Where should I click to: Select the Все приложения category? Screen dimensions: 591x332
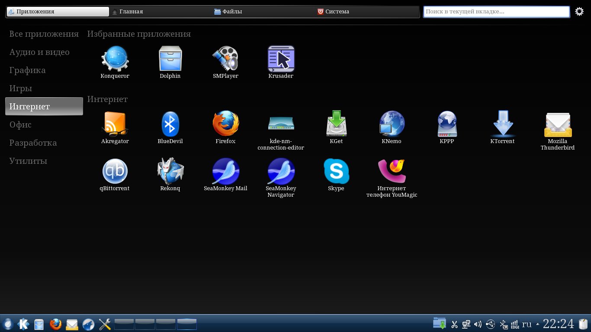coord(44,34)
